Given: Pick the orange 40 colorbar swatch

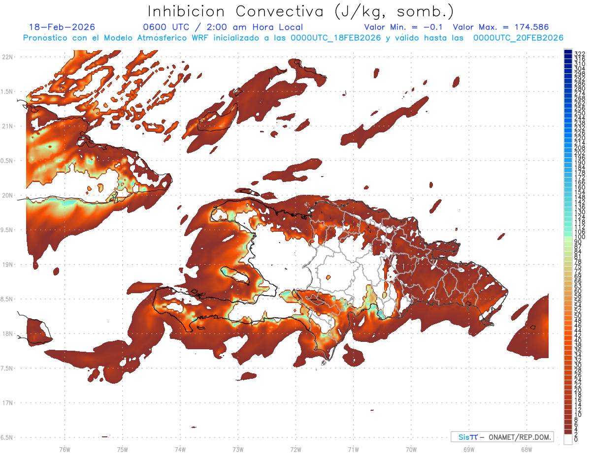Looking at the screenshot, I should click(x=568, y=340).
